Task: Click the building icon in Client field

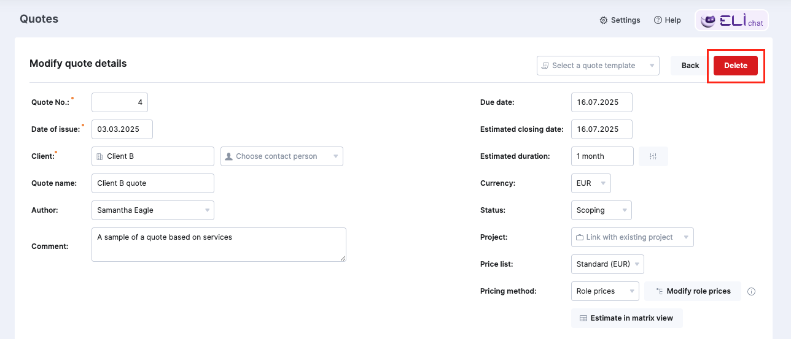Action: click(100, 156)
